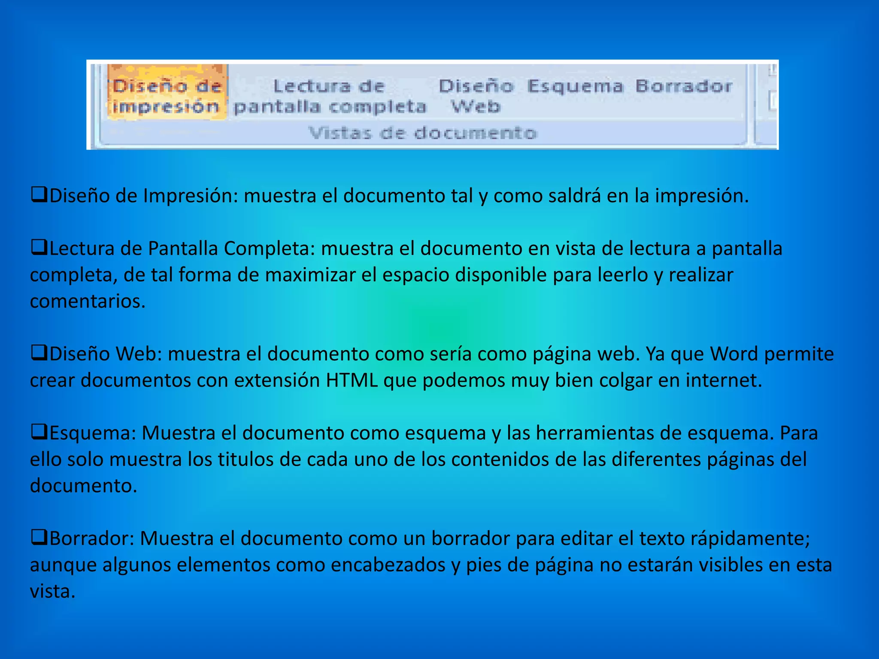Switch to the Diseño Web view
879x659 pixels.
point(476,97)
